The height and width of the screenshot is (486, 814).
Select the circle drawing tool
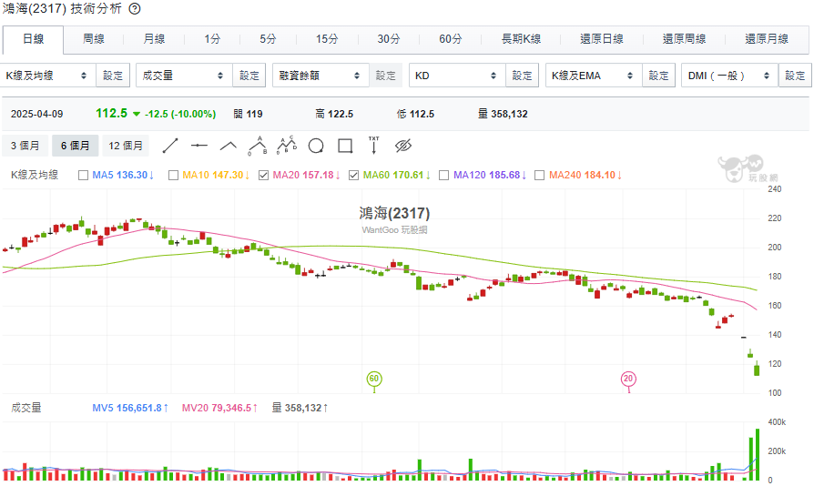point(316,146)
